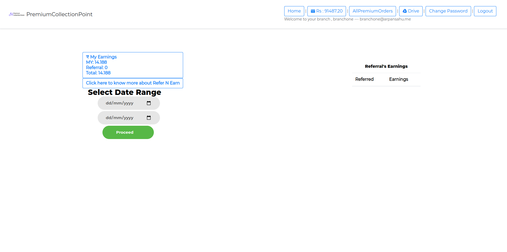This screenshot has width=507, height=252.
Task: Open AllPremiumOrders in the navbar
Action: tap(372, 11)
